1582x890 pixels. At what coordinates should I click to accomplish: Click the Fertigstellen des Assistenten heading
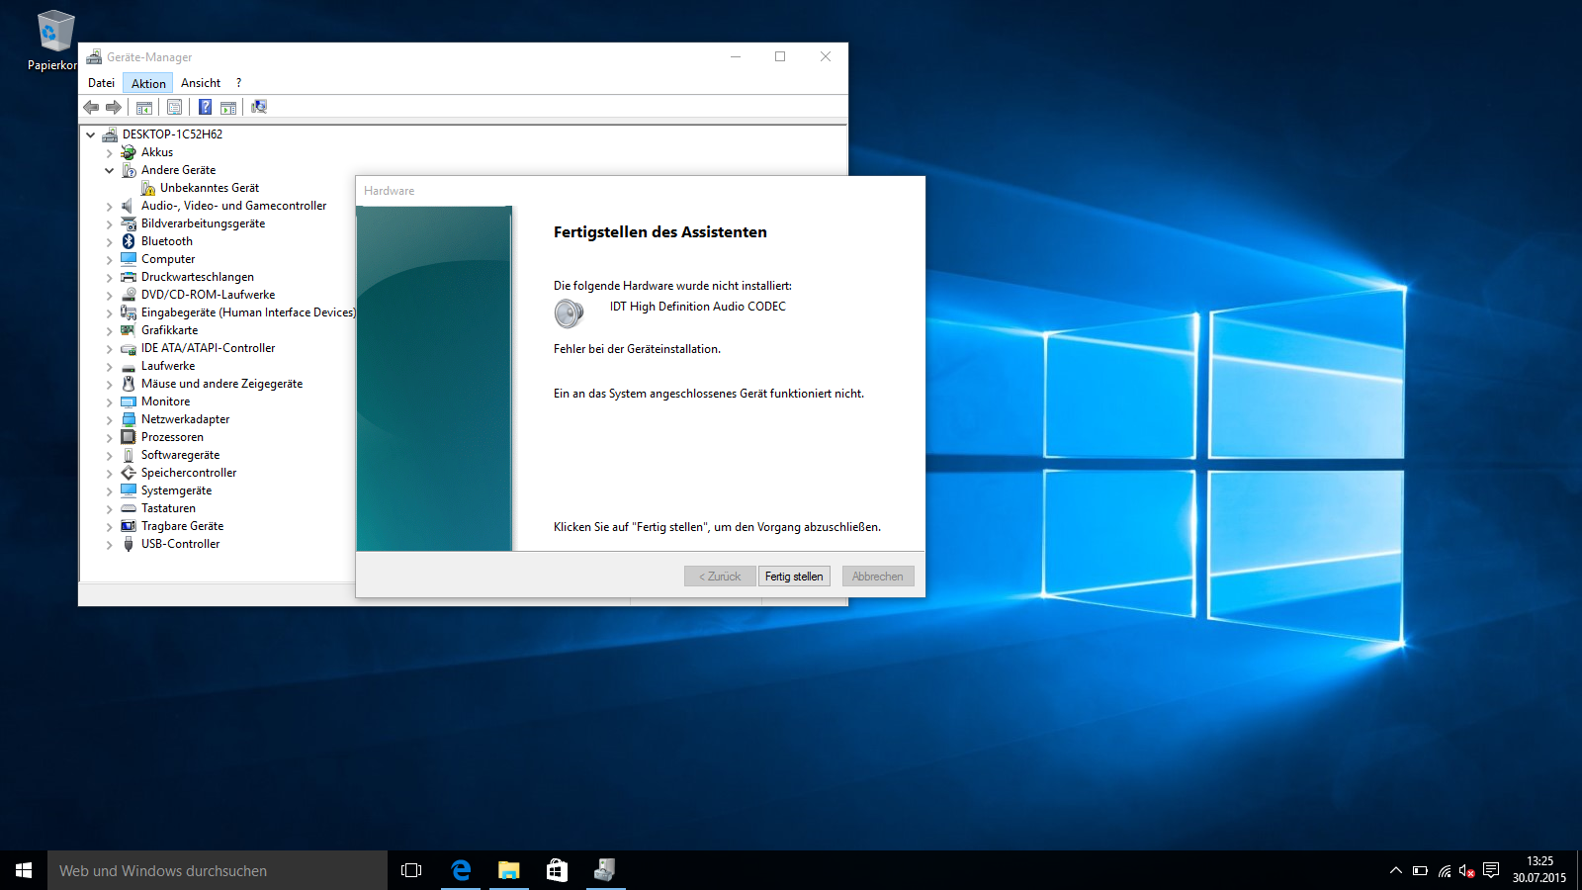[660, 232]
